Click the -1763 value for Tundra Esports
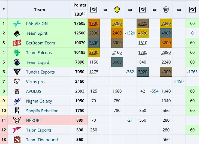The image size is (199, 144). point(192,72)
